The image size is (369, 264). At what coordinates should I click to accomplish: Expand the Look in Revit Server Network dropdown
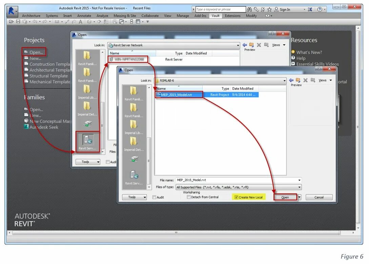coord(238,45)
